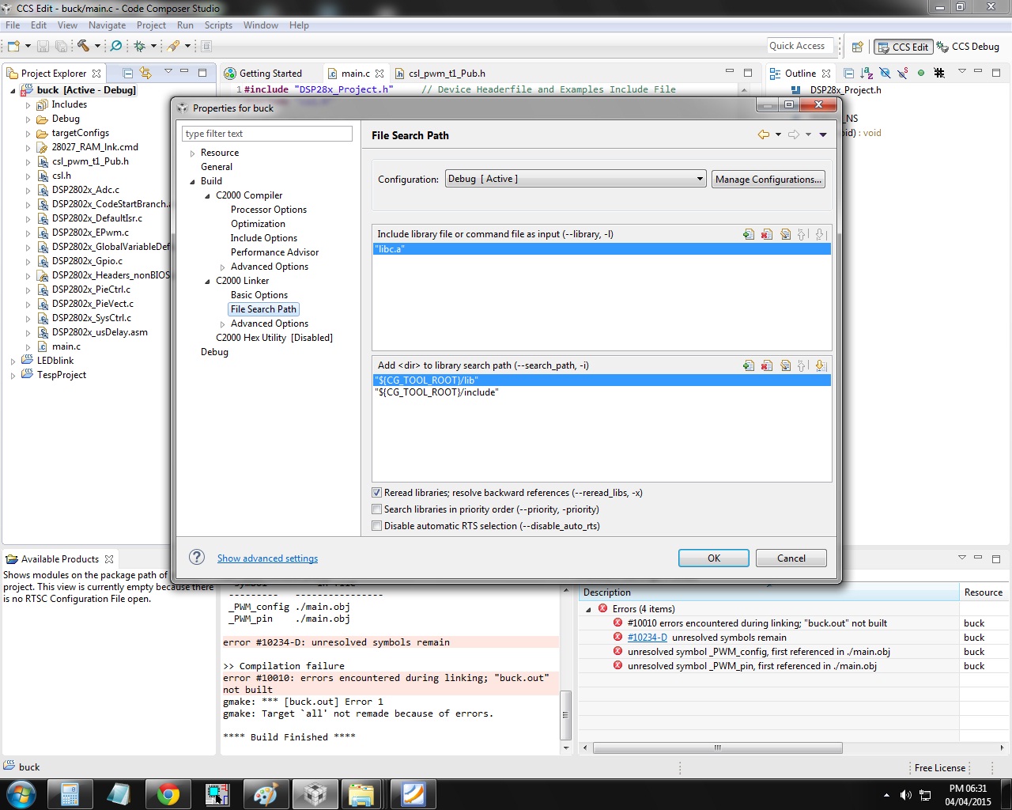The width and height of the screenshot is (1012, 810).
Task: Click the OK button
Action: click(x=714, y=558)
